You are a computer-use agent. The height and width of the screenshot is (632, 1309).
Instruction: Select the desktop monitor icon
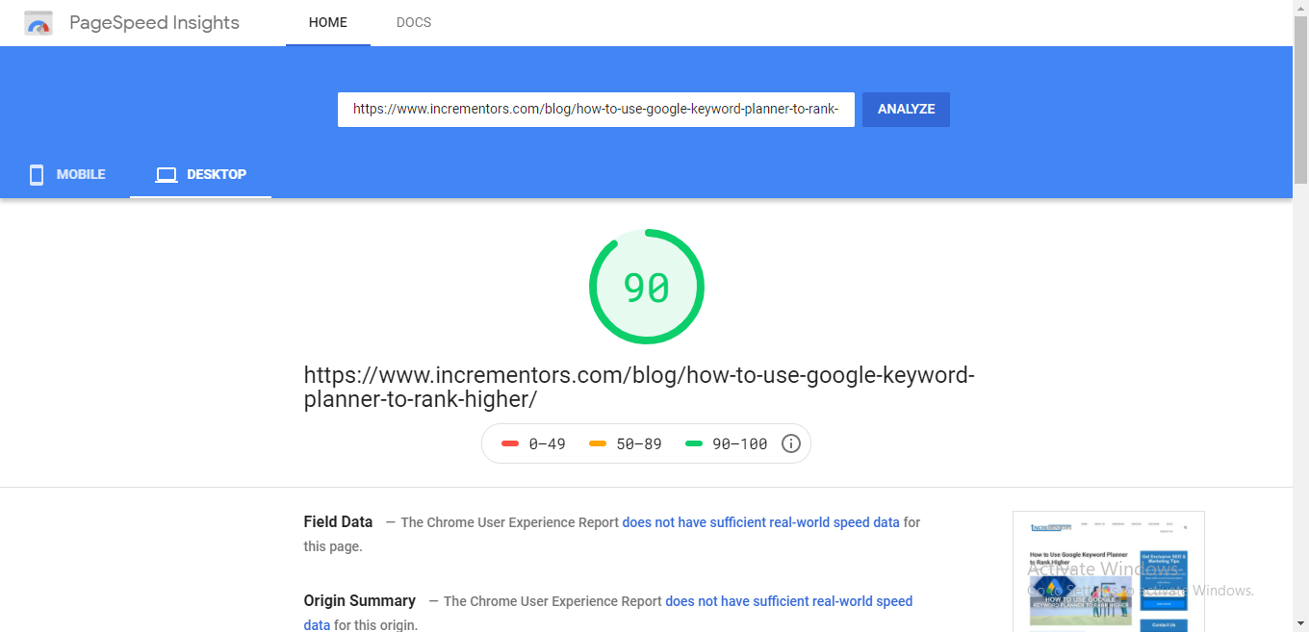click(x=166, y=174)
